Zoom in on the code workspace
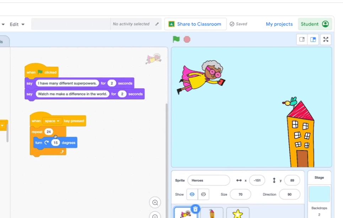This screenshot has width=343, height=218. [x=155, y=202]
